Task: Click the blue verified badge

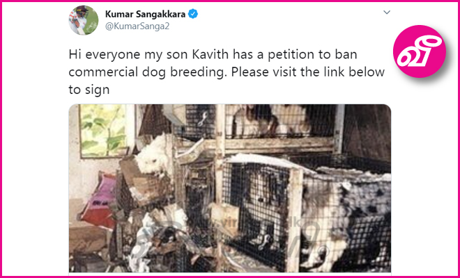Action: click(x=193, y=14)
